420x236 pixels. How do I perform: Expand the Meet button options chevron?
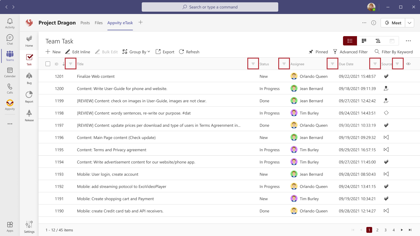coord(409,22)
